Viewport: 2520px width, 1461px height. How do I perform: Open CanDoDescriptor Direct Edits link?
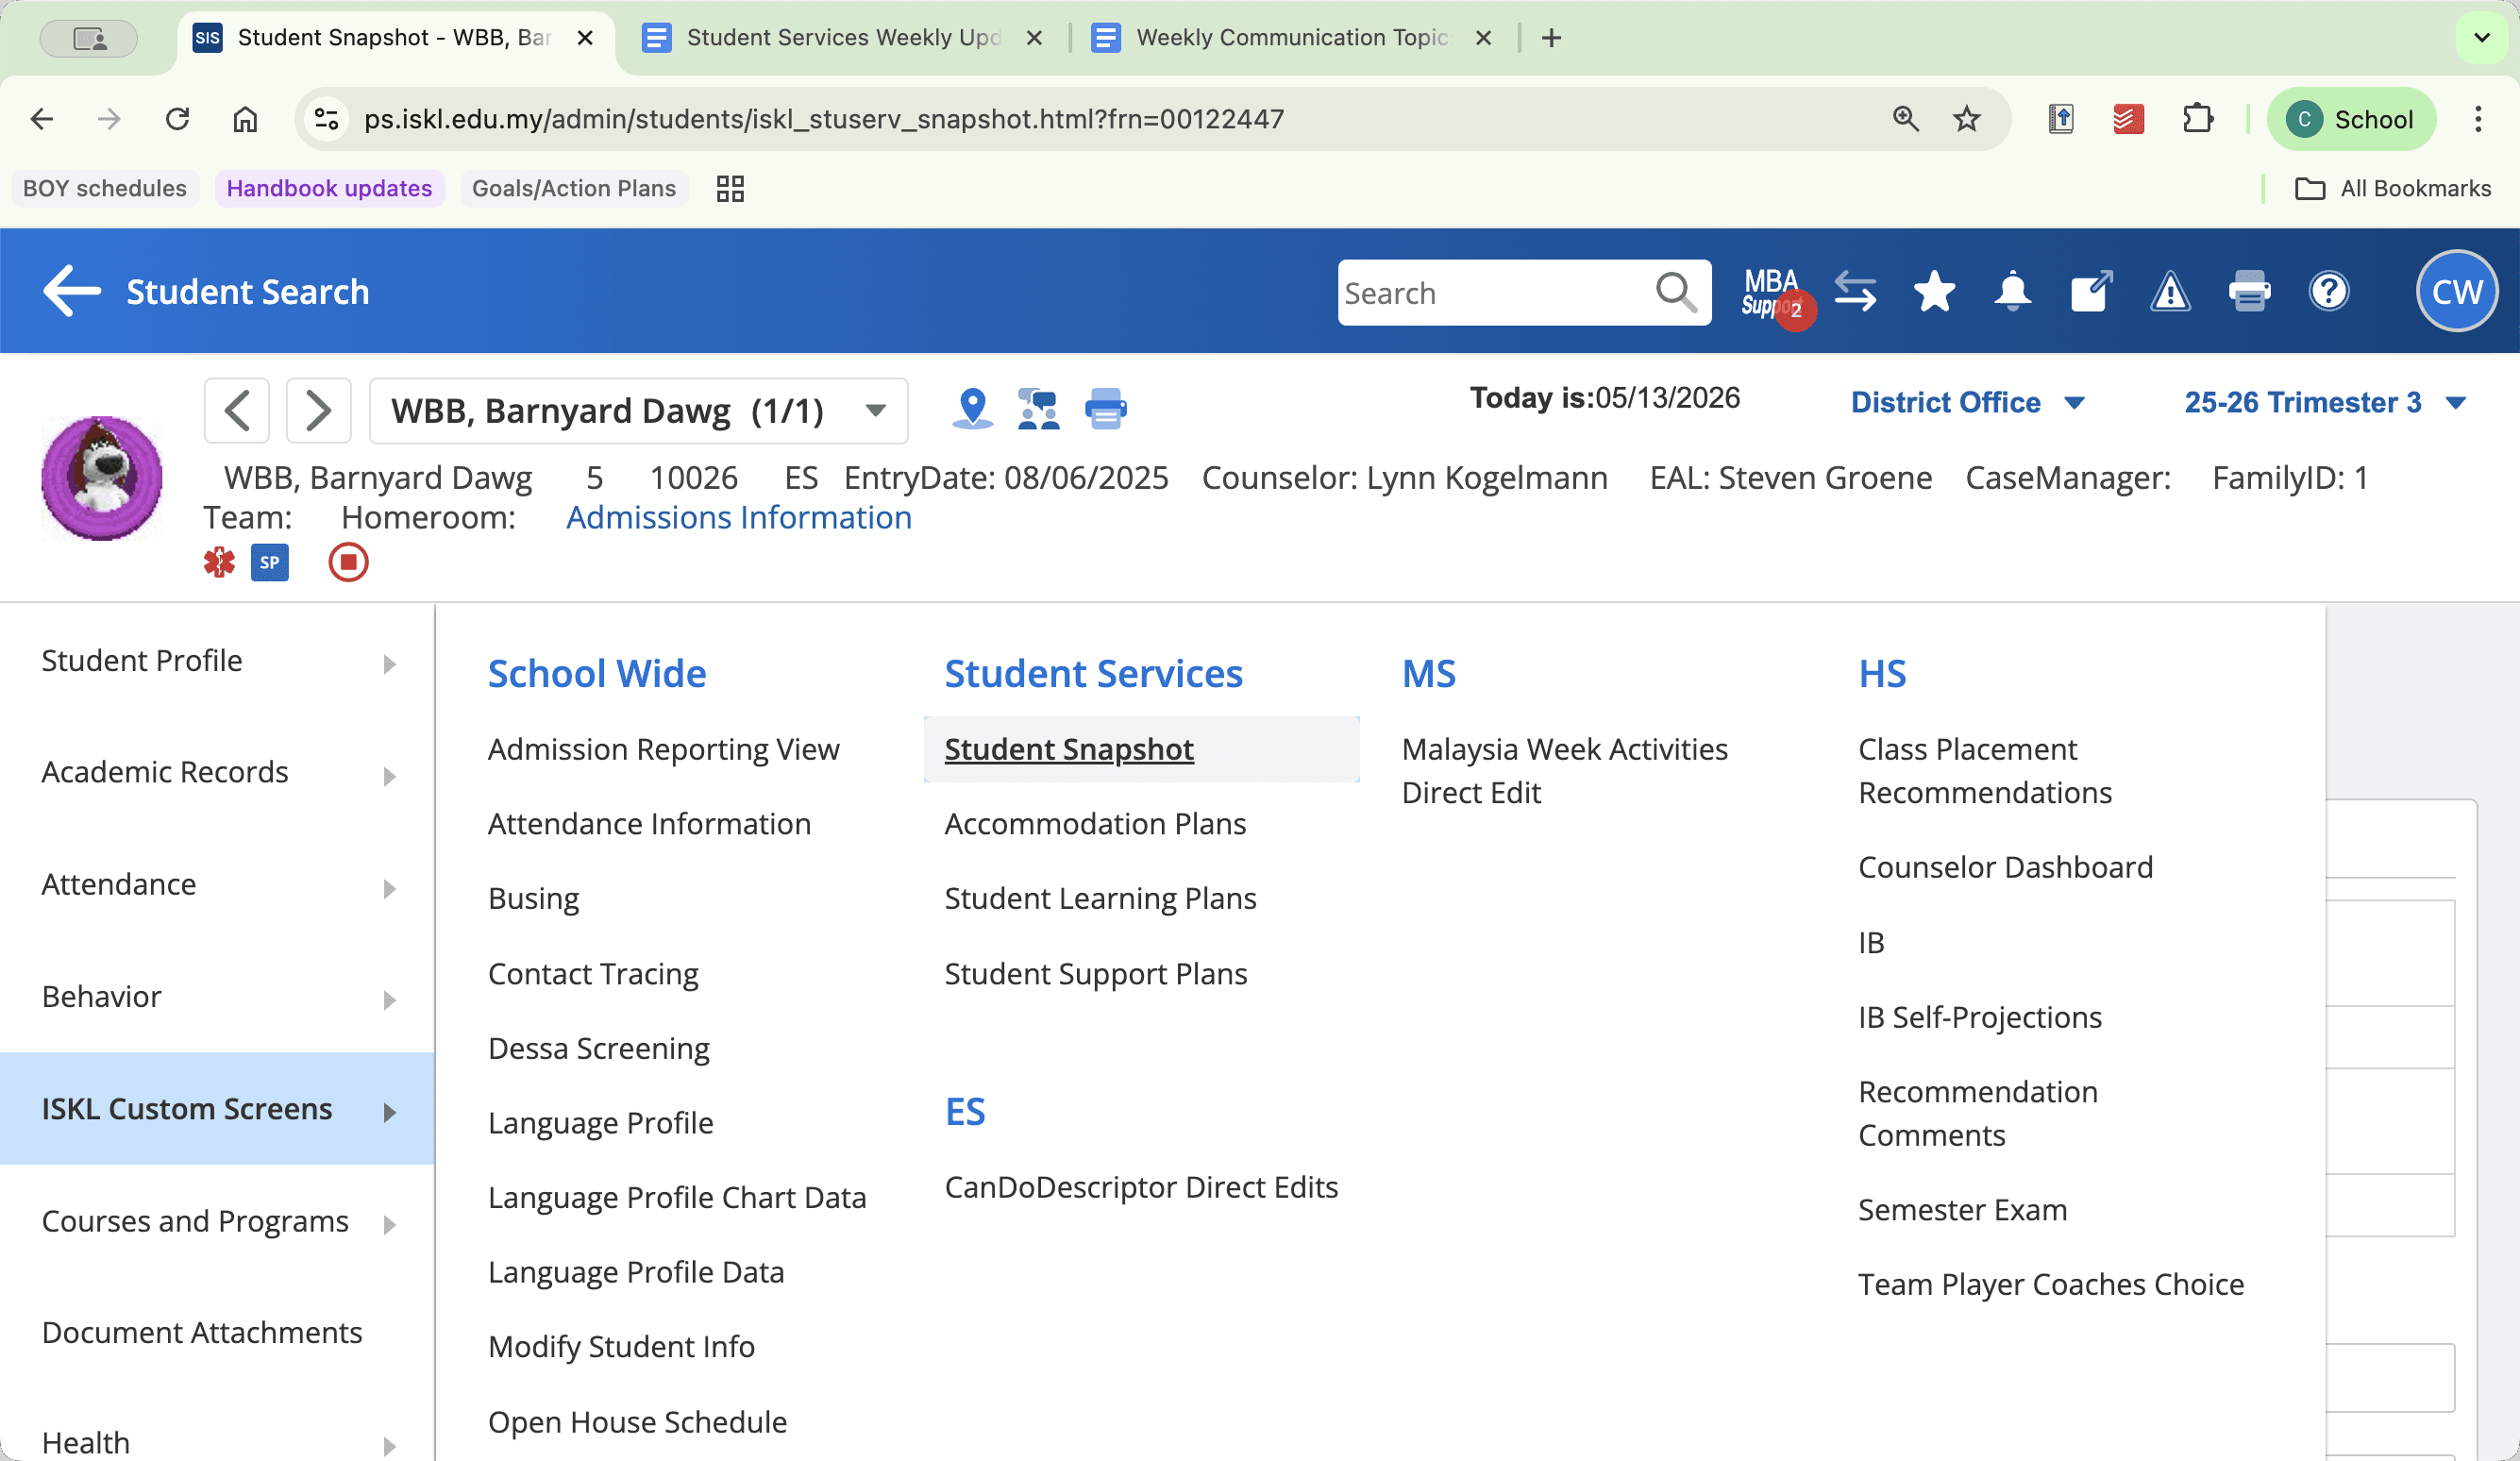point(1141,1187)
